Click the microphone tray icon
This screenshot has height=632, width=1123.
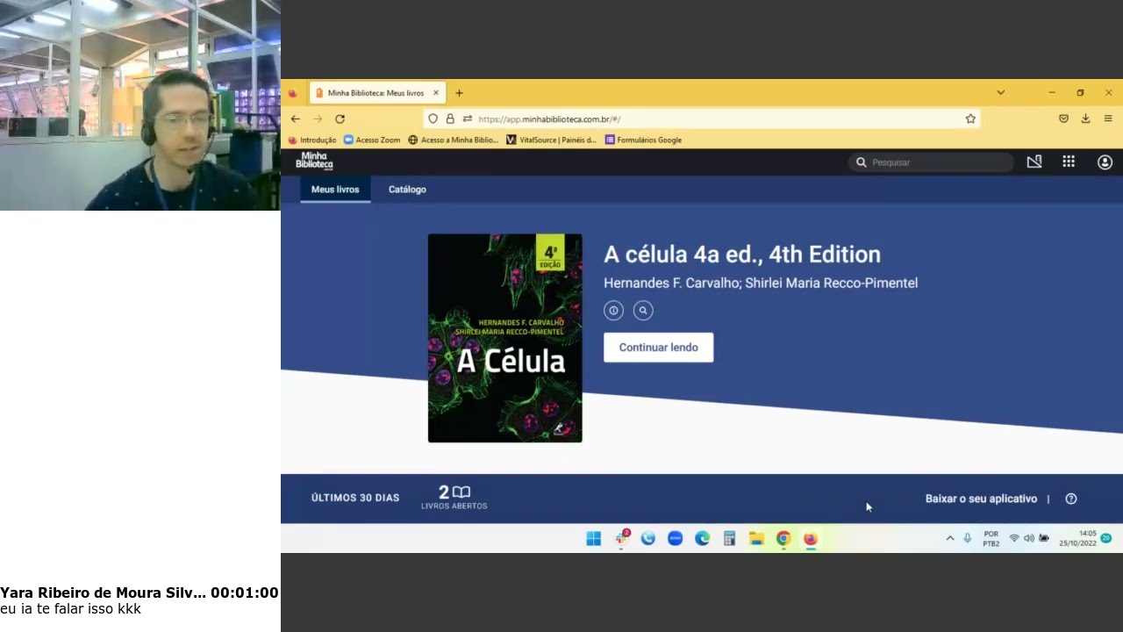tap(968, 538)
